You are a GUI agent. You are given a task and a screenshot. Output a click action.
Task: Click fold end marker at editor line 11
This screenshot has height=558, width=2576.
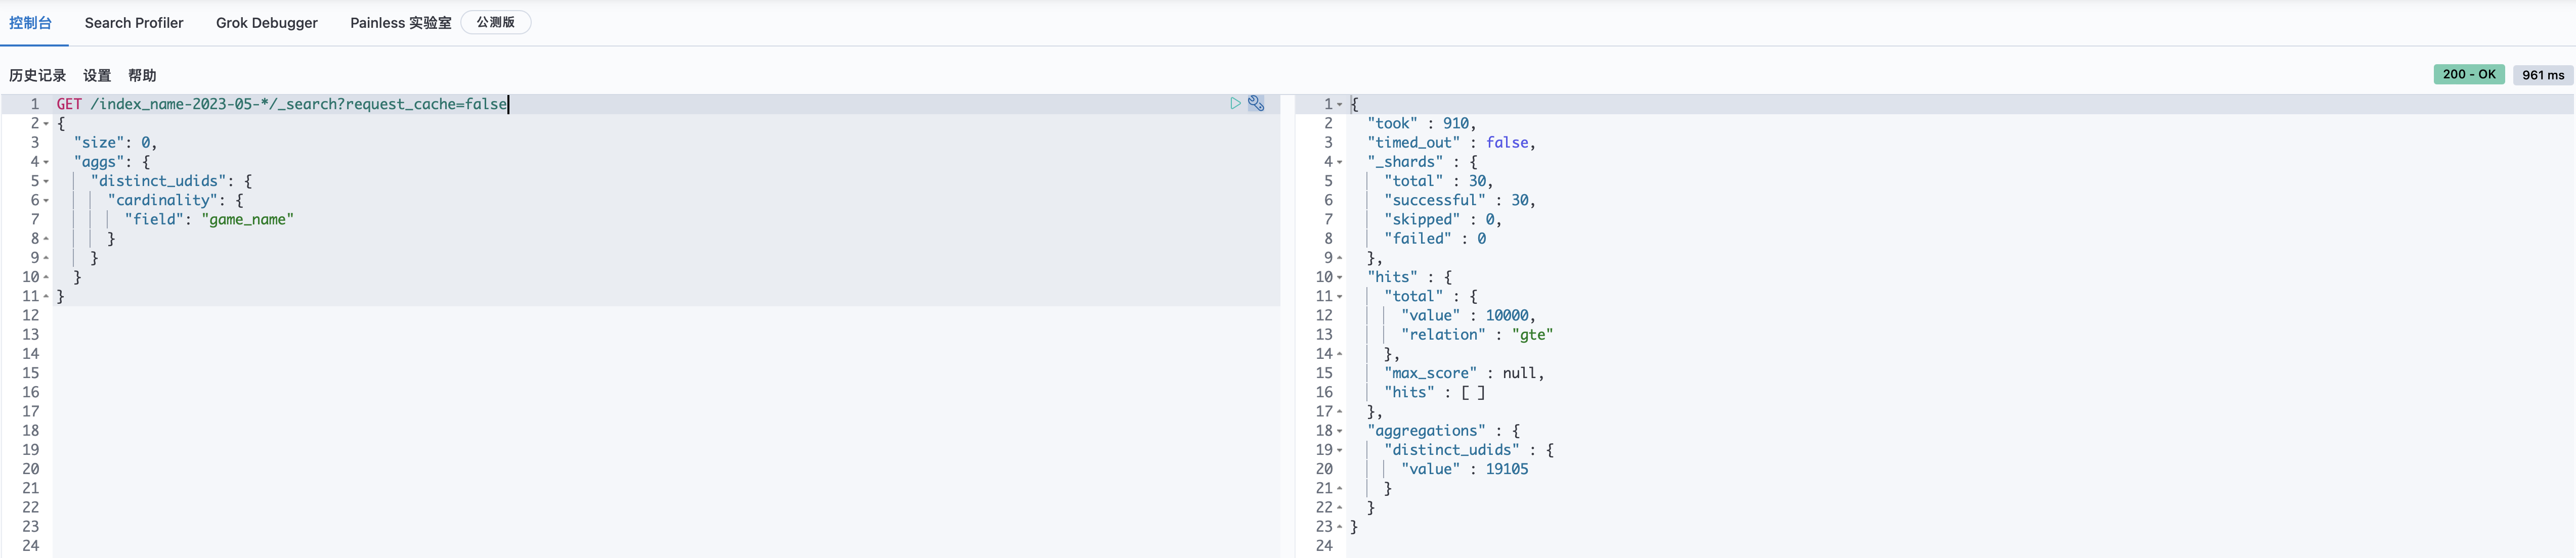click(x=46, y=297)
